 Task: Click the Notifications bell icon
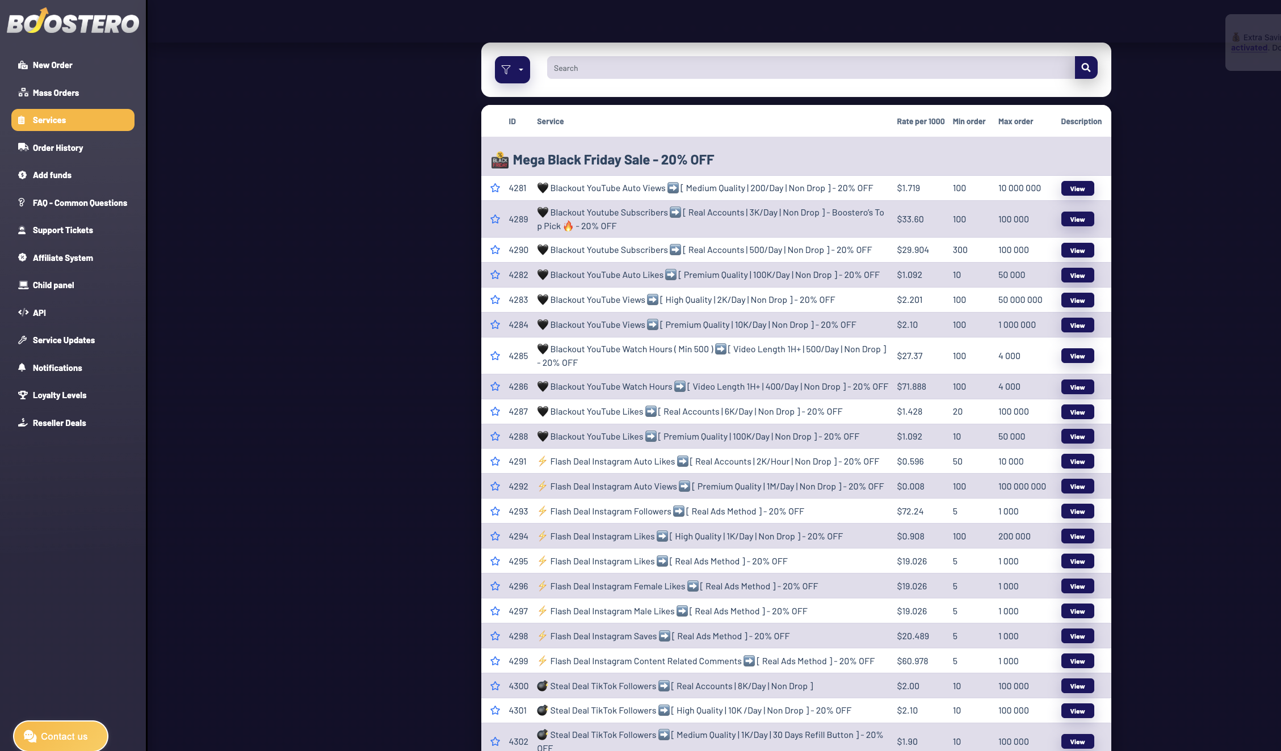[23, 368]
